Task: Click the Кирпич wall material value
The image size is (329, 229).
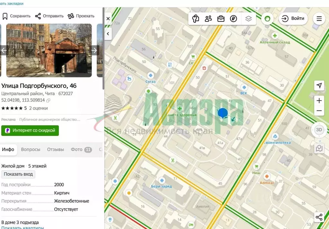Action: tap(62, 193)
